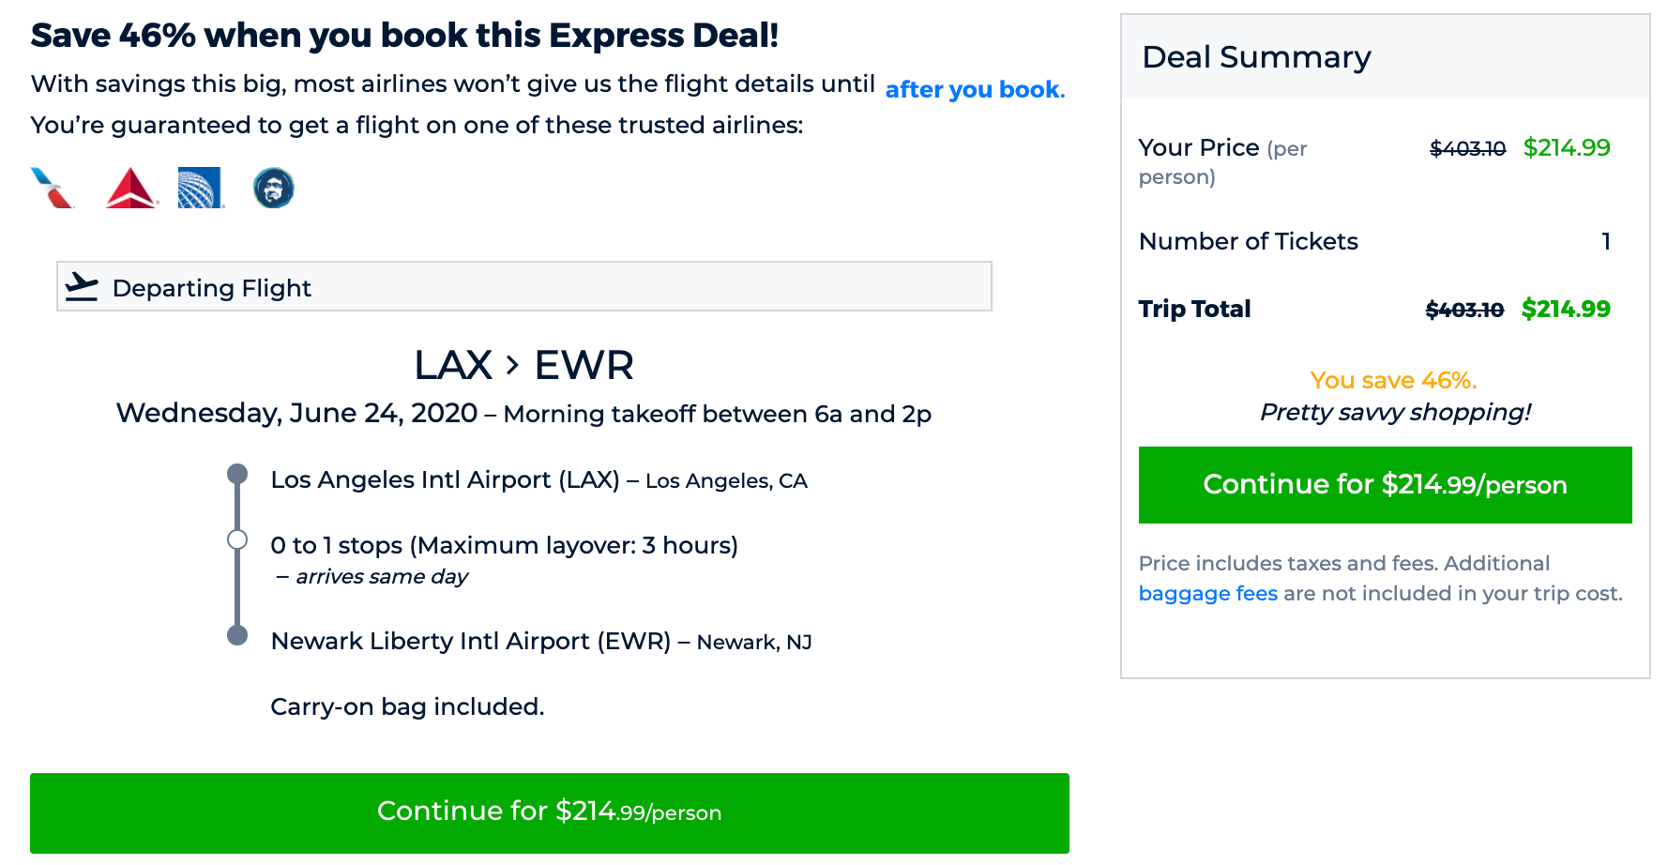Screen dimensions: 1668x865
Task: Click the EWR destination timeline dot
Action: point(237,635)
